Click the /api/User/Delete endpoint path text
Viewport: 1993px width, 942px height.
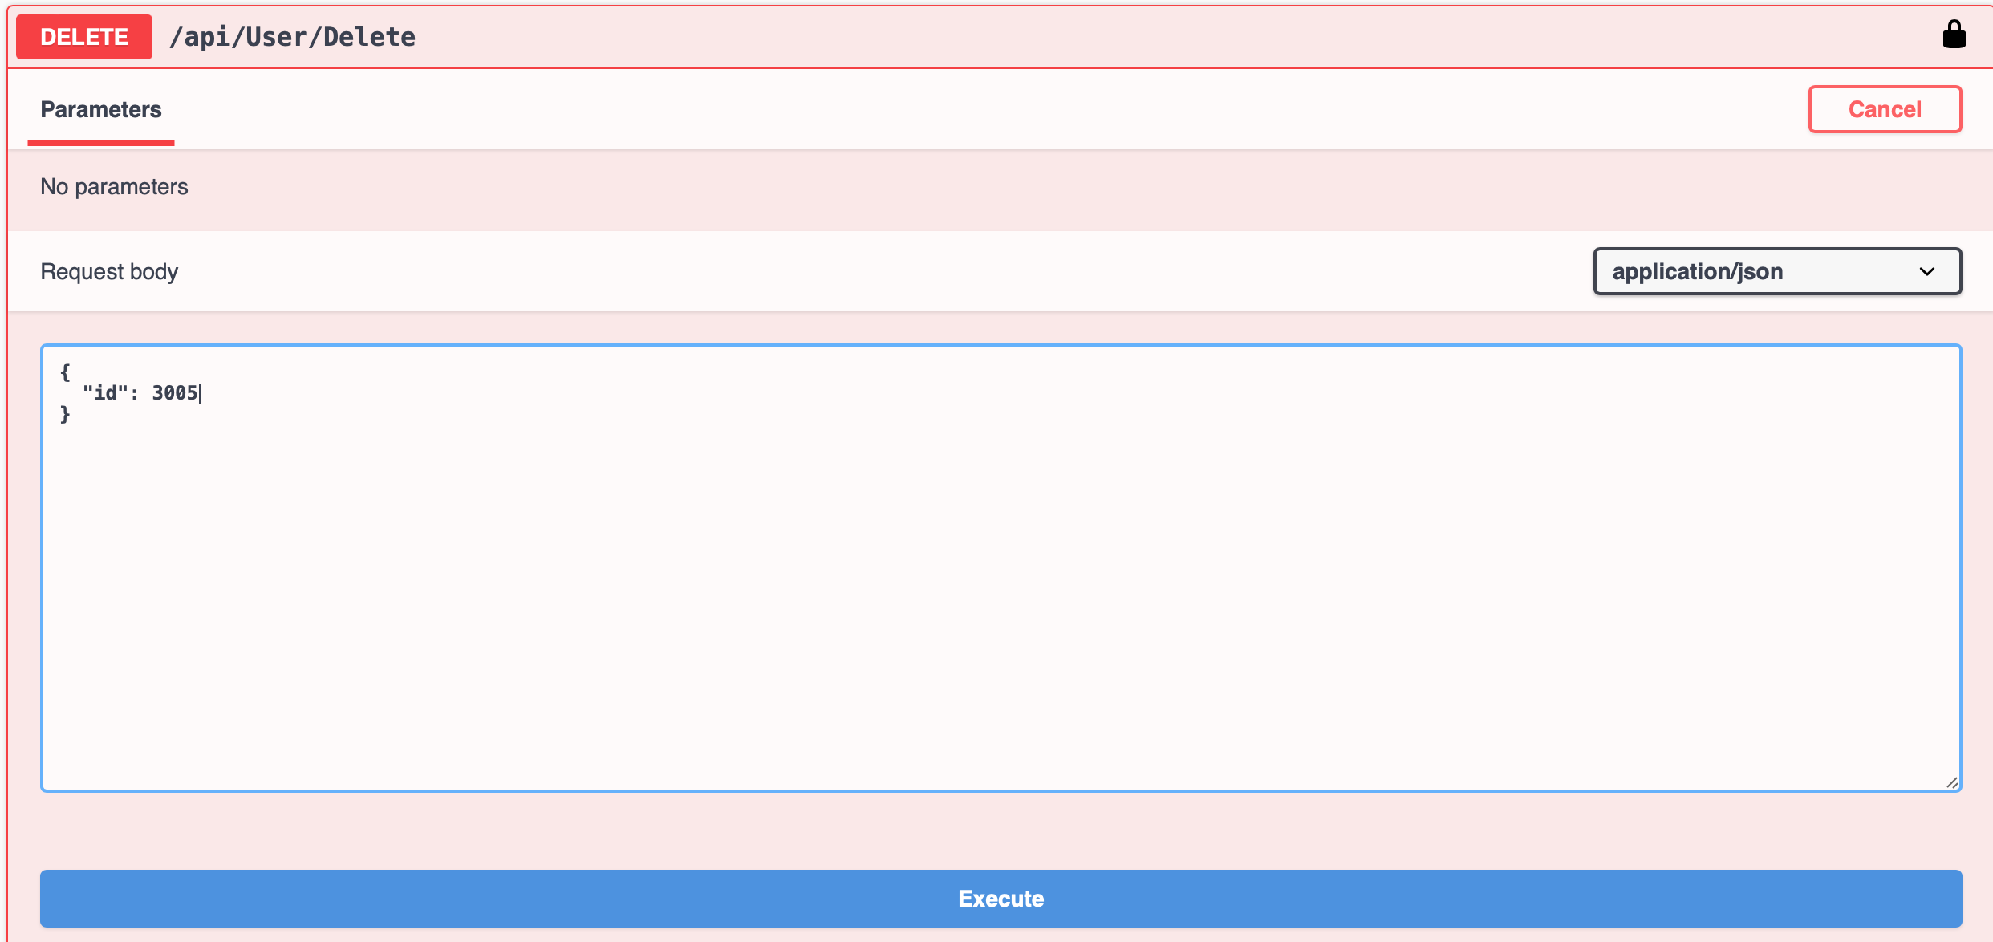[x=292, y=37]
